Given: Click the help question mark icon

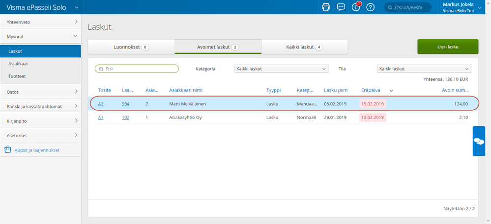Looking at the screenshot, I should [371, 7].
